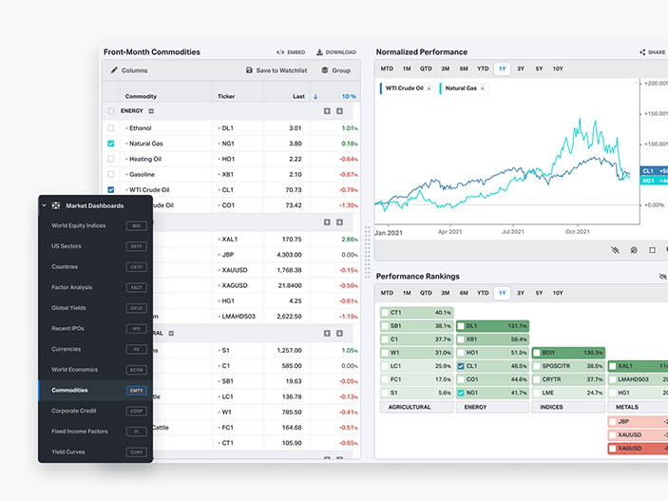The height and width of the screenshot is (501, 668).
Task: Collapse the metals group first box icon
Action: 327,222
